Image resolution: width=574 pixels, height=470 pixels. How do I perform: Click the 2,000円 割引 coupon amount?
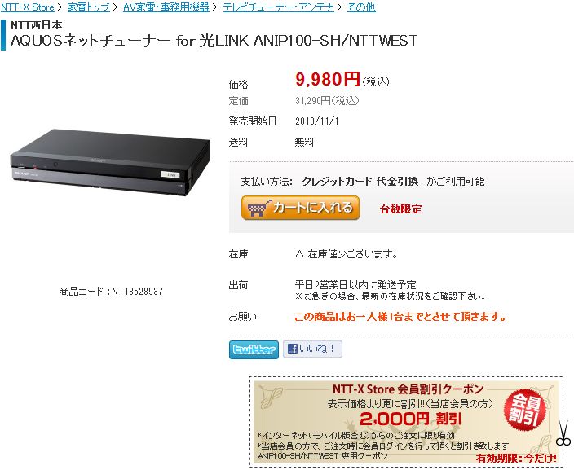point(411,419)
